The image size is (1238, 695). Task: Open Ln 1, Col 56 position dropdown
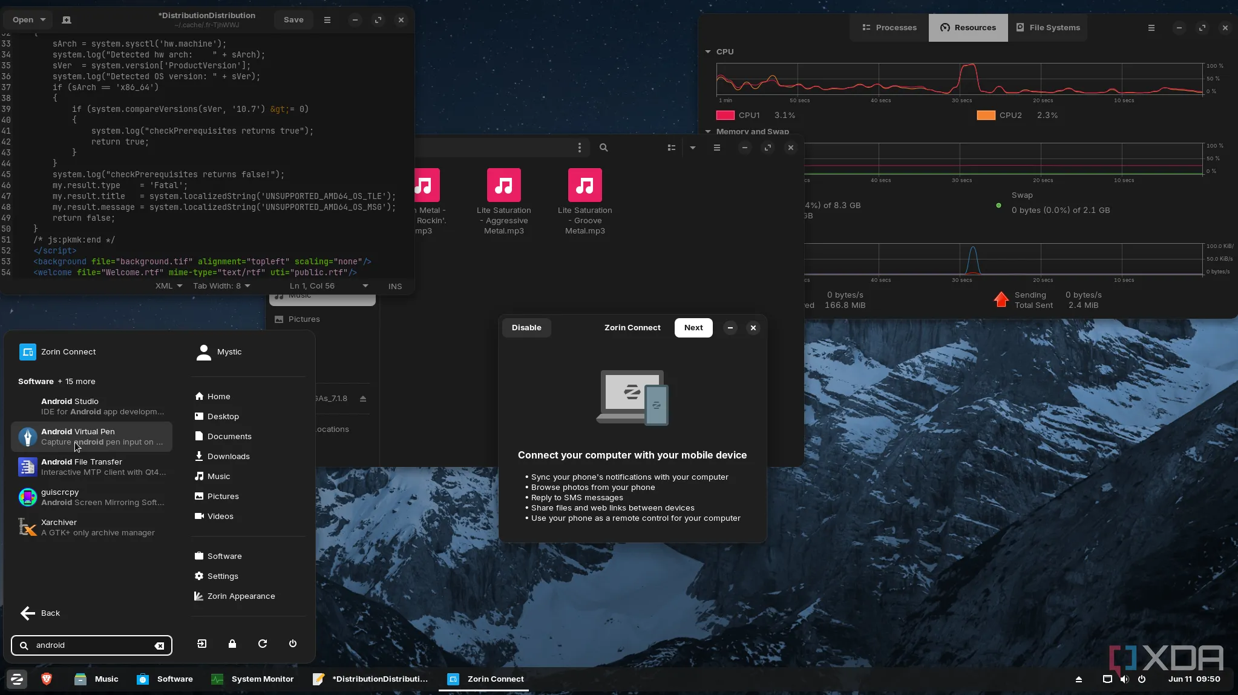click(x=329, y=286)
